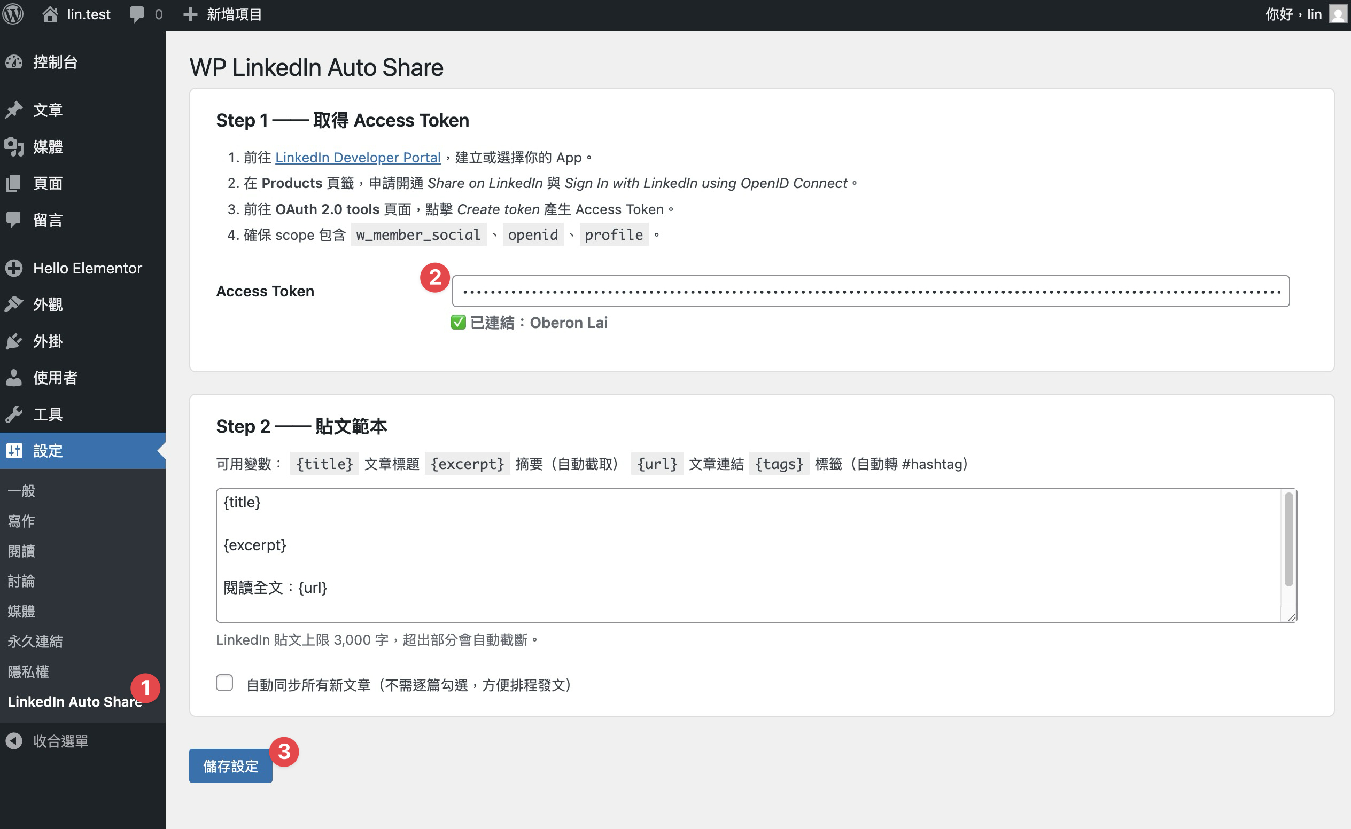Enable 自動同步所有新文章 option
Image resolution: width=1351 pixels, height=829 pixels.
[x=224, y=683]
